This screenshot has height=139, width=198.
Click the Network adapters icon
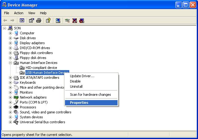[16, 97]
